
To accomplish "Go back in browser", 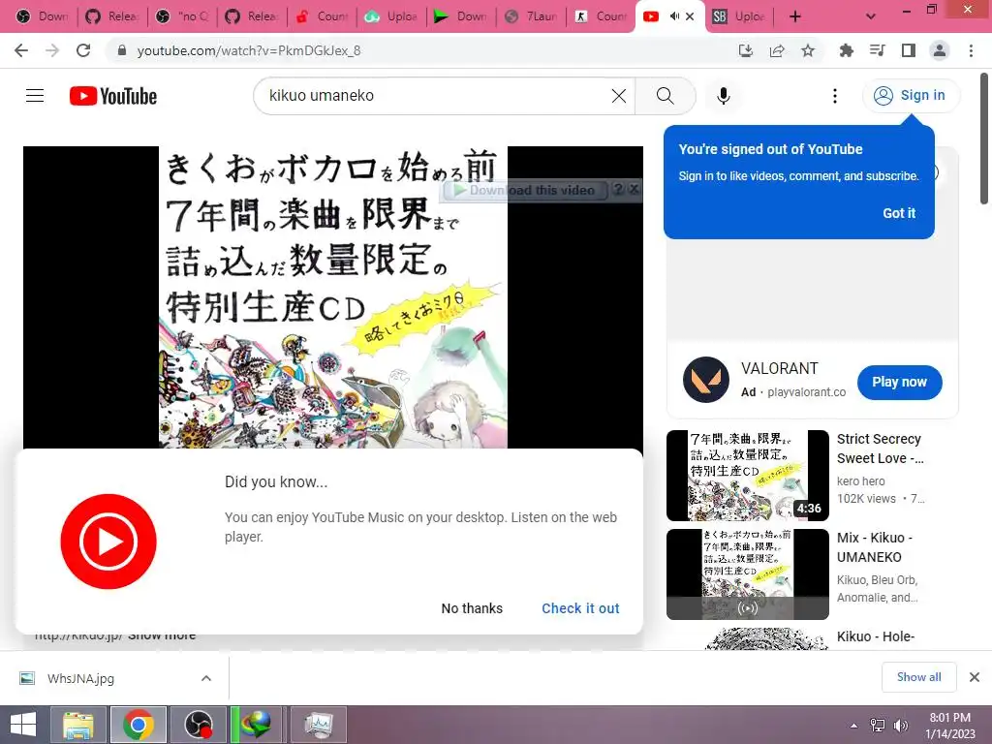I will tap(21, 50).
